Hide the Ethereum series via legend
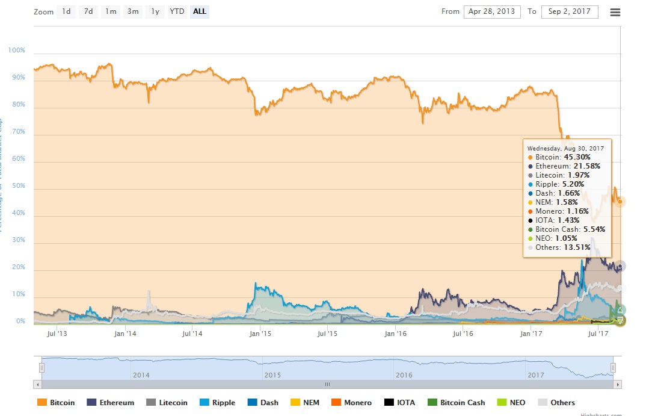Image resolution: width=652 pixels, height=416 pixels. [111, 403]
